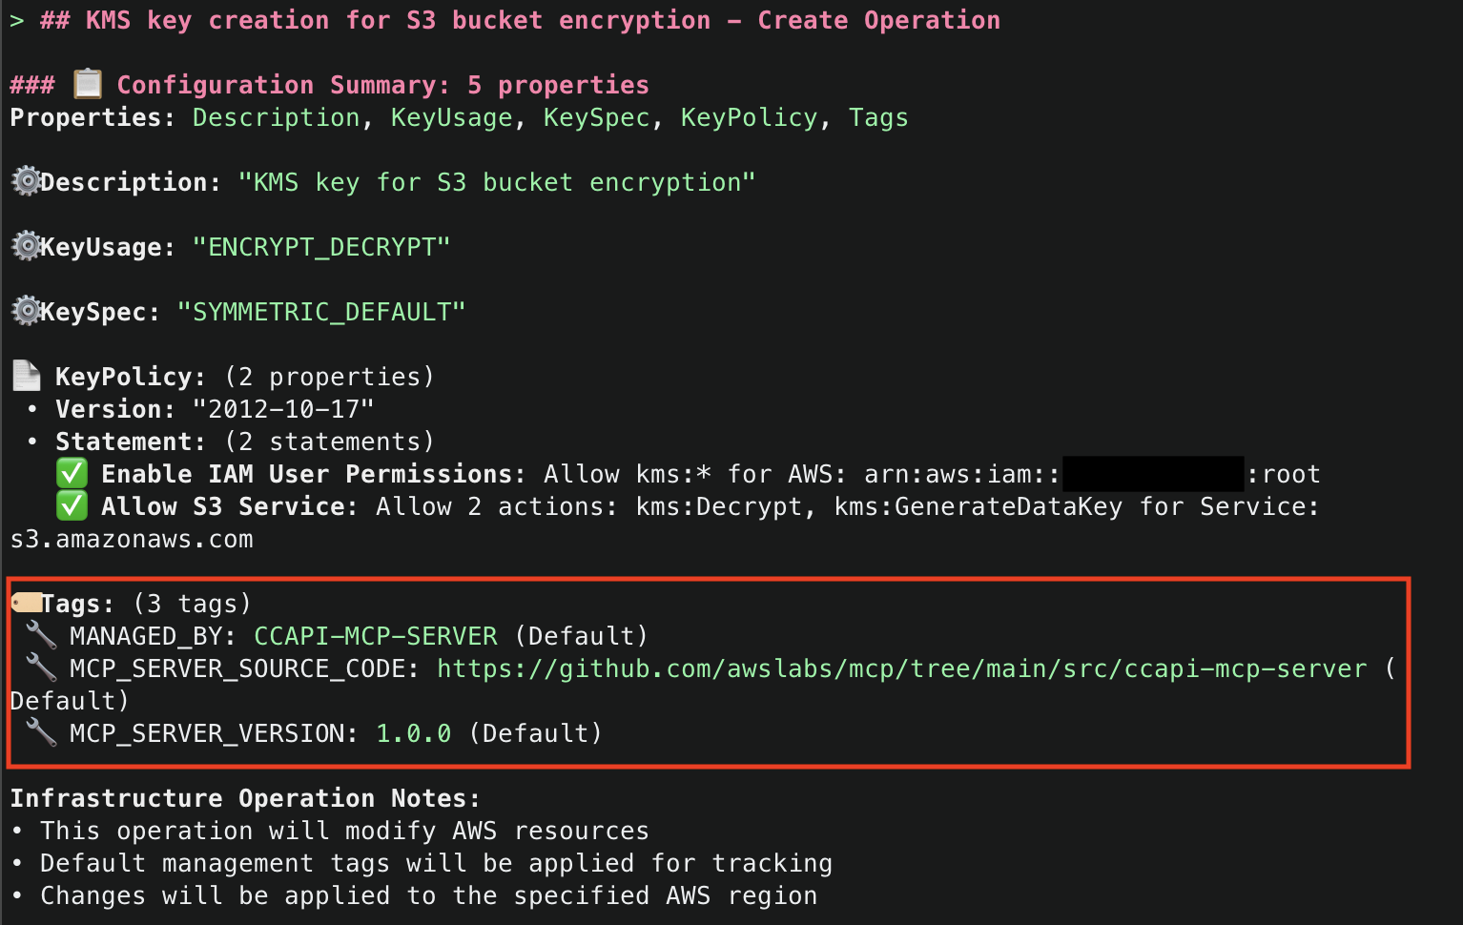Screen dimensions: 1463x925
Task: Click the "SYMMETRIC_DEFAULT" KeySpec value
Action: (321, 312)
